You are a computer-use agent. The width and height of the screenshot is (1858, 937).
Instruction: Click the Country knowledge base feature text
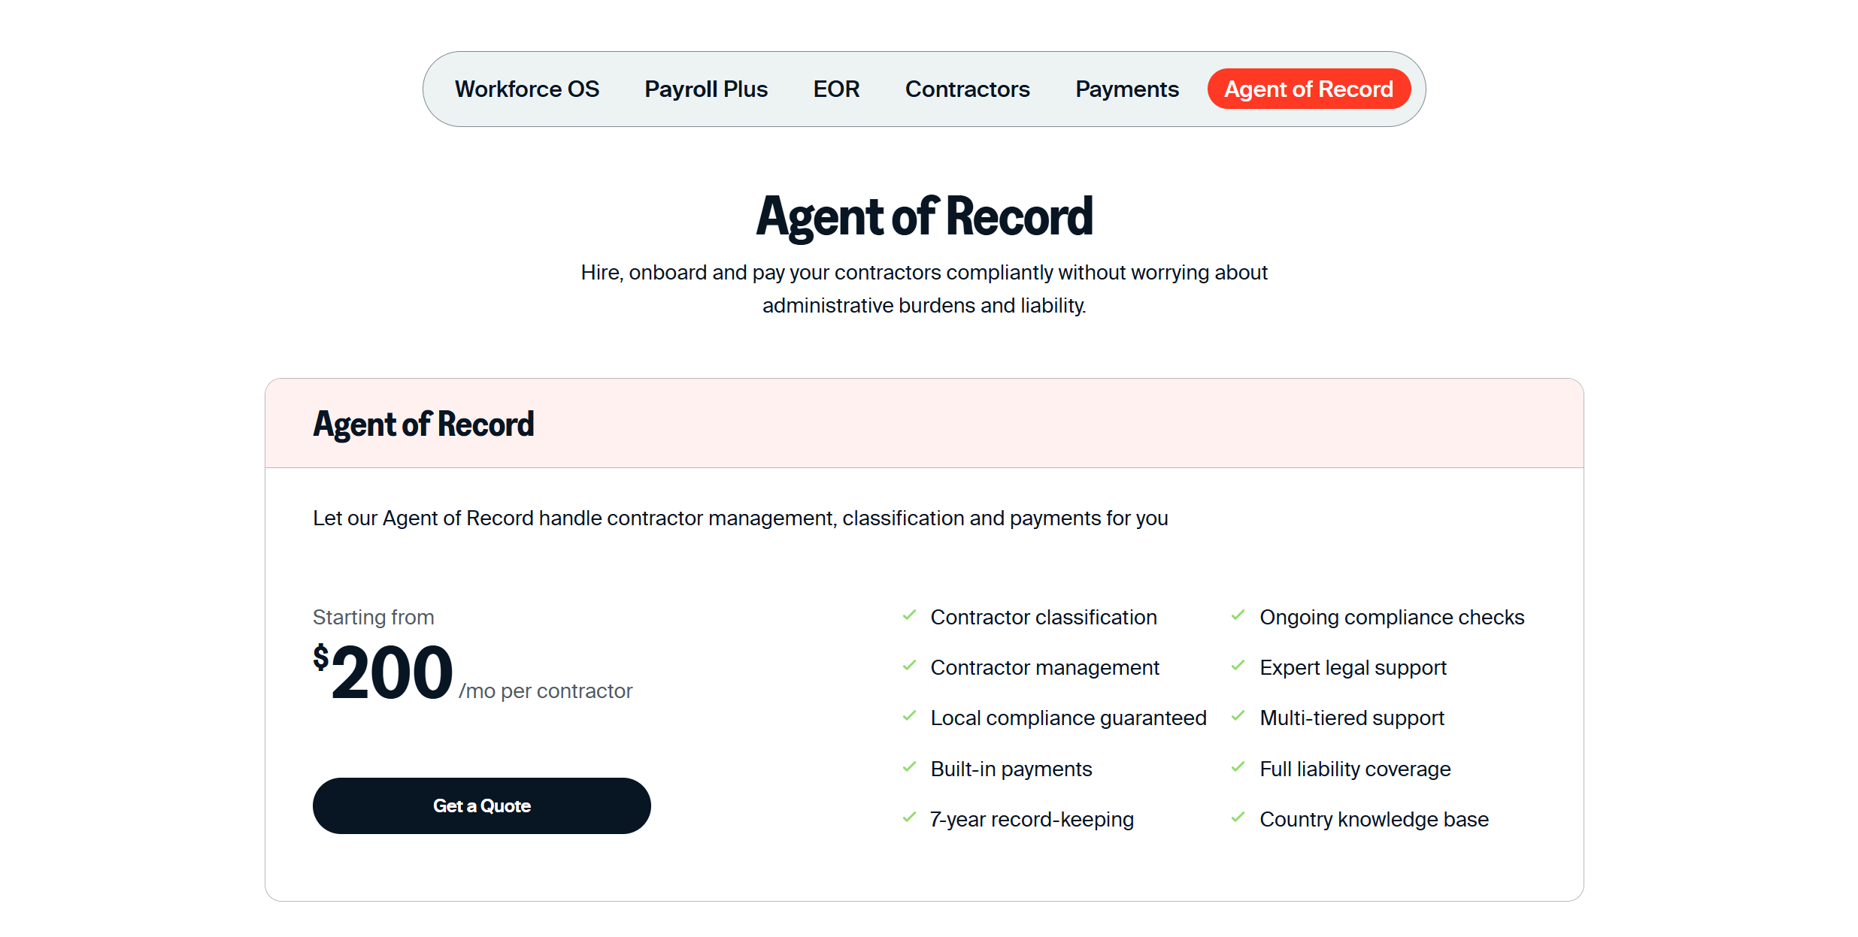tap(1374, 820)
